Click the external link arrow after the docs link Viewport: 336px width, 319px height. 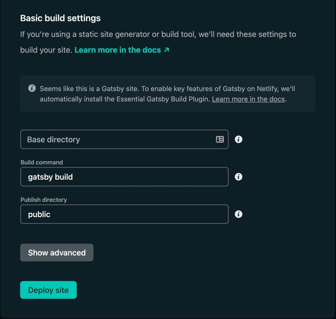tap(166, 50)
